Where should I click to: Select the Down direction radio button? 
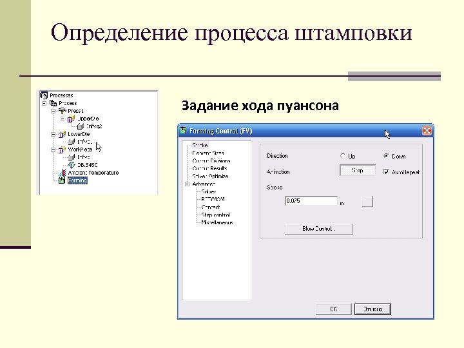point(386,156)
